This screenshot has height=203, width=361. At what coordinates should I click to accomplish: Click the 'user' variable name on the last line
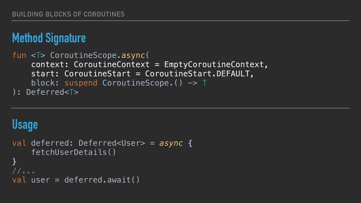(x=41, y=180)
